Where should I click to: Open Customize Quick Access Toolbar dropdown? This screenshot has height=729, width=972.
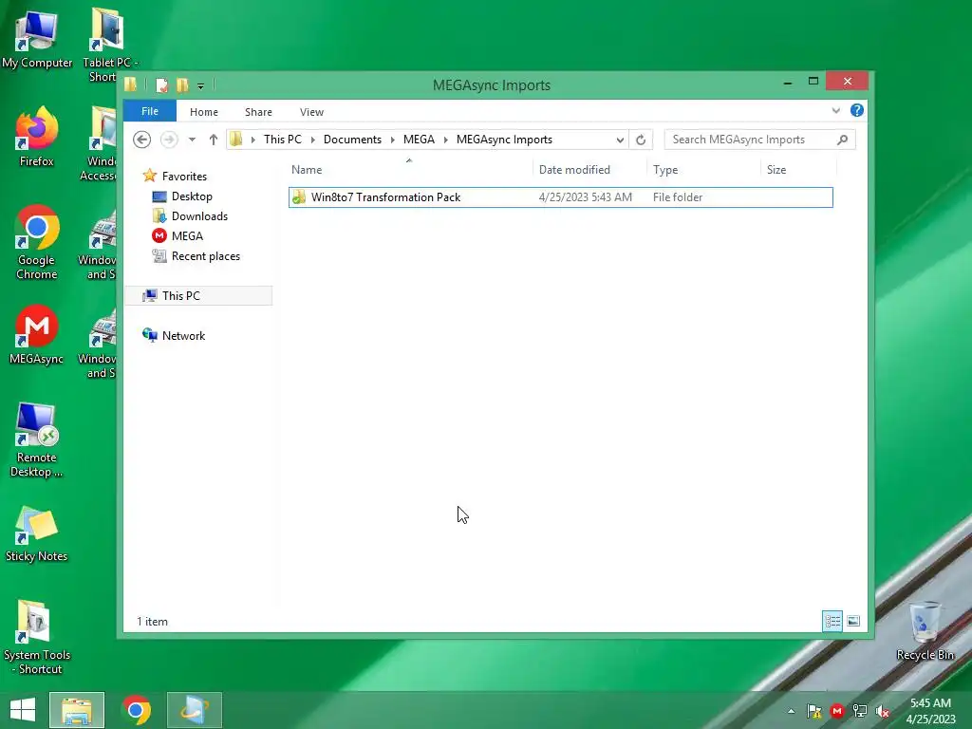pyautogui.click(x=200, y=86)
